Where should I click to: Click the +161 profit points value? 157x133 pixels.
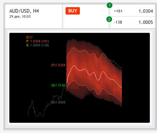pyautogui.click(x=118, y=11)
